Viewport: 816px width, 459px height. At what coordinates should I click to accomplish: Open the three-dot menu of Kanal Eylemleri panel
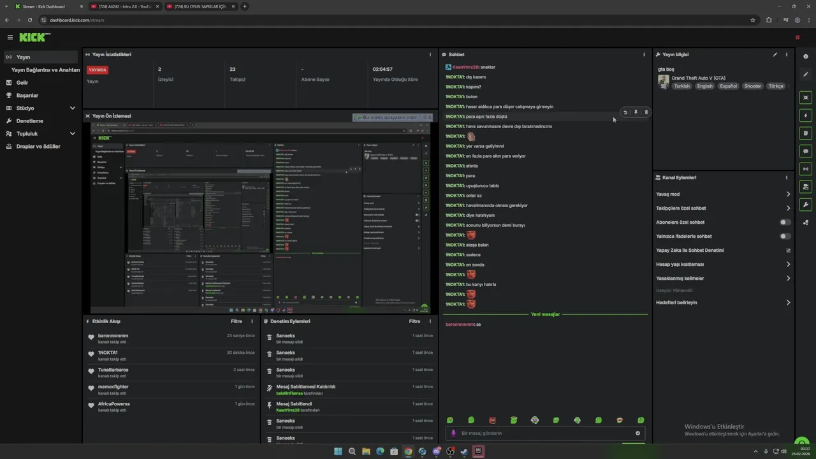point(787,178)
